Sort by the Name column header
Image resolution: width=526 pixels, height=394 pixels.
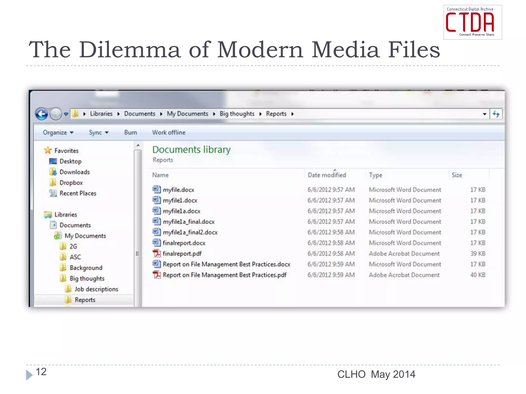tap(161, 175)
